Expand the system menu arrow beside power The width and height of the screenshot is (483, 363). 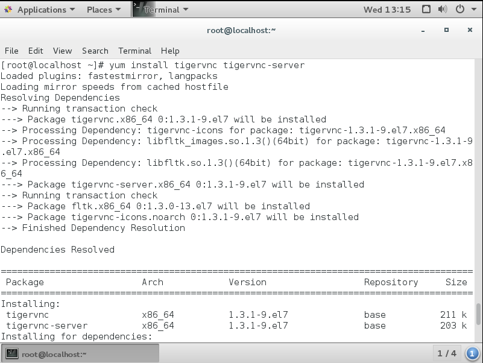pos(473,10)
